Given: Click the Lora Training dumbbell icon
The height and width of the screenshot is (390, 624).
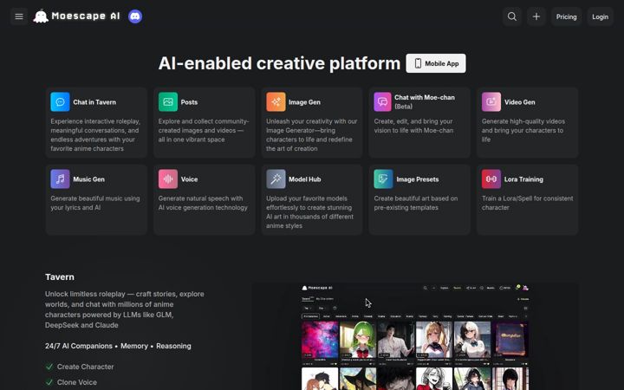Looking at the screenshot, I should (491, 179).
